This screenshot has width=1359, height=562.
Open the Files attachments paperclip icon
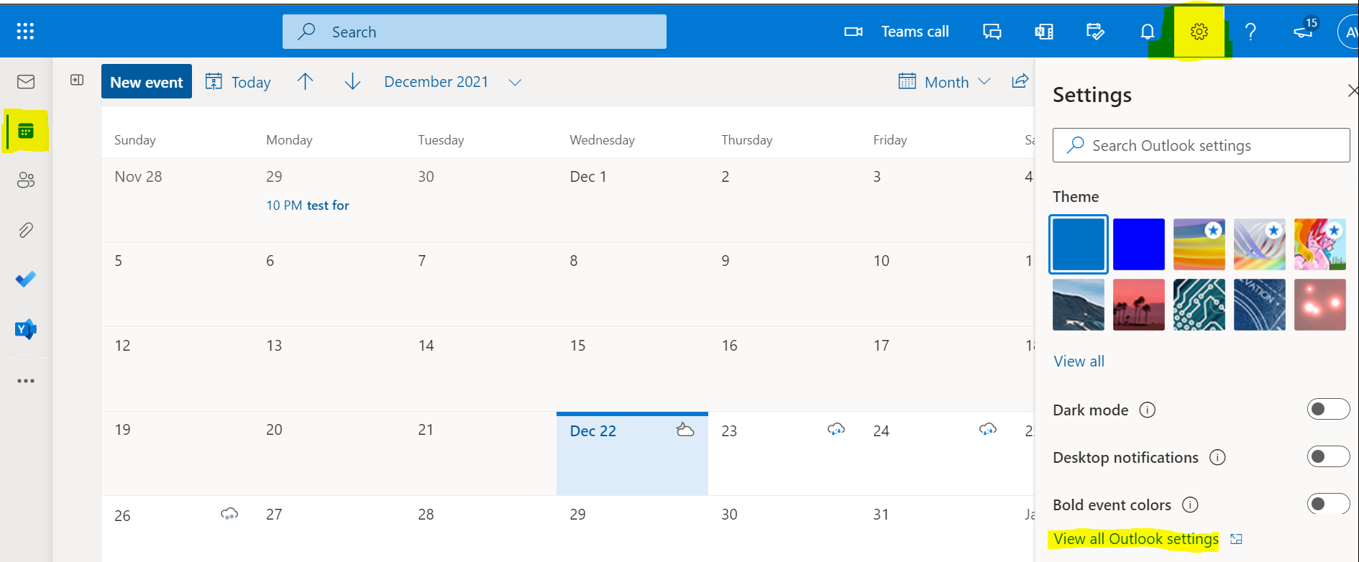click(26, 230)
